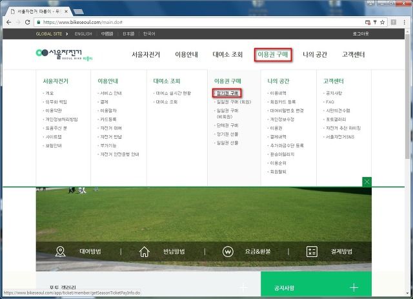Image resolution: width=413 pixels, height=299 pixels.
Task: Bookmark this page with the star icon
Action: click(x=382, y=22)
